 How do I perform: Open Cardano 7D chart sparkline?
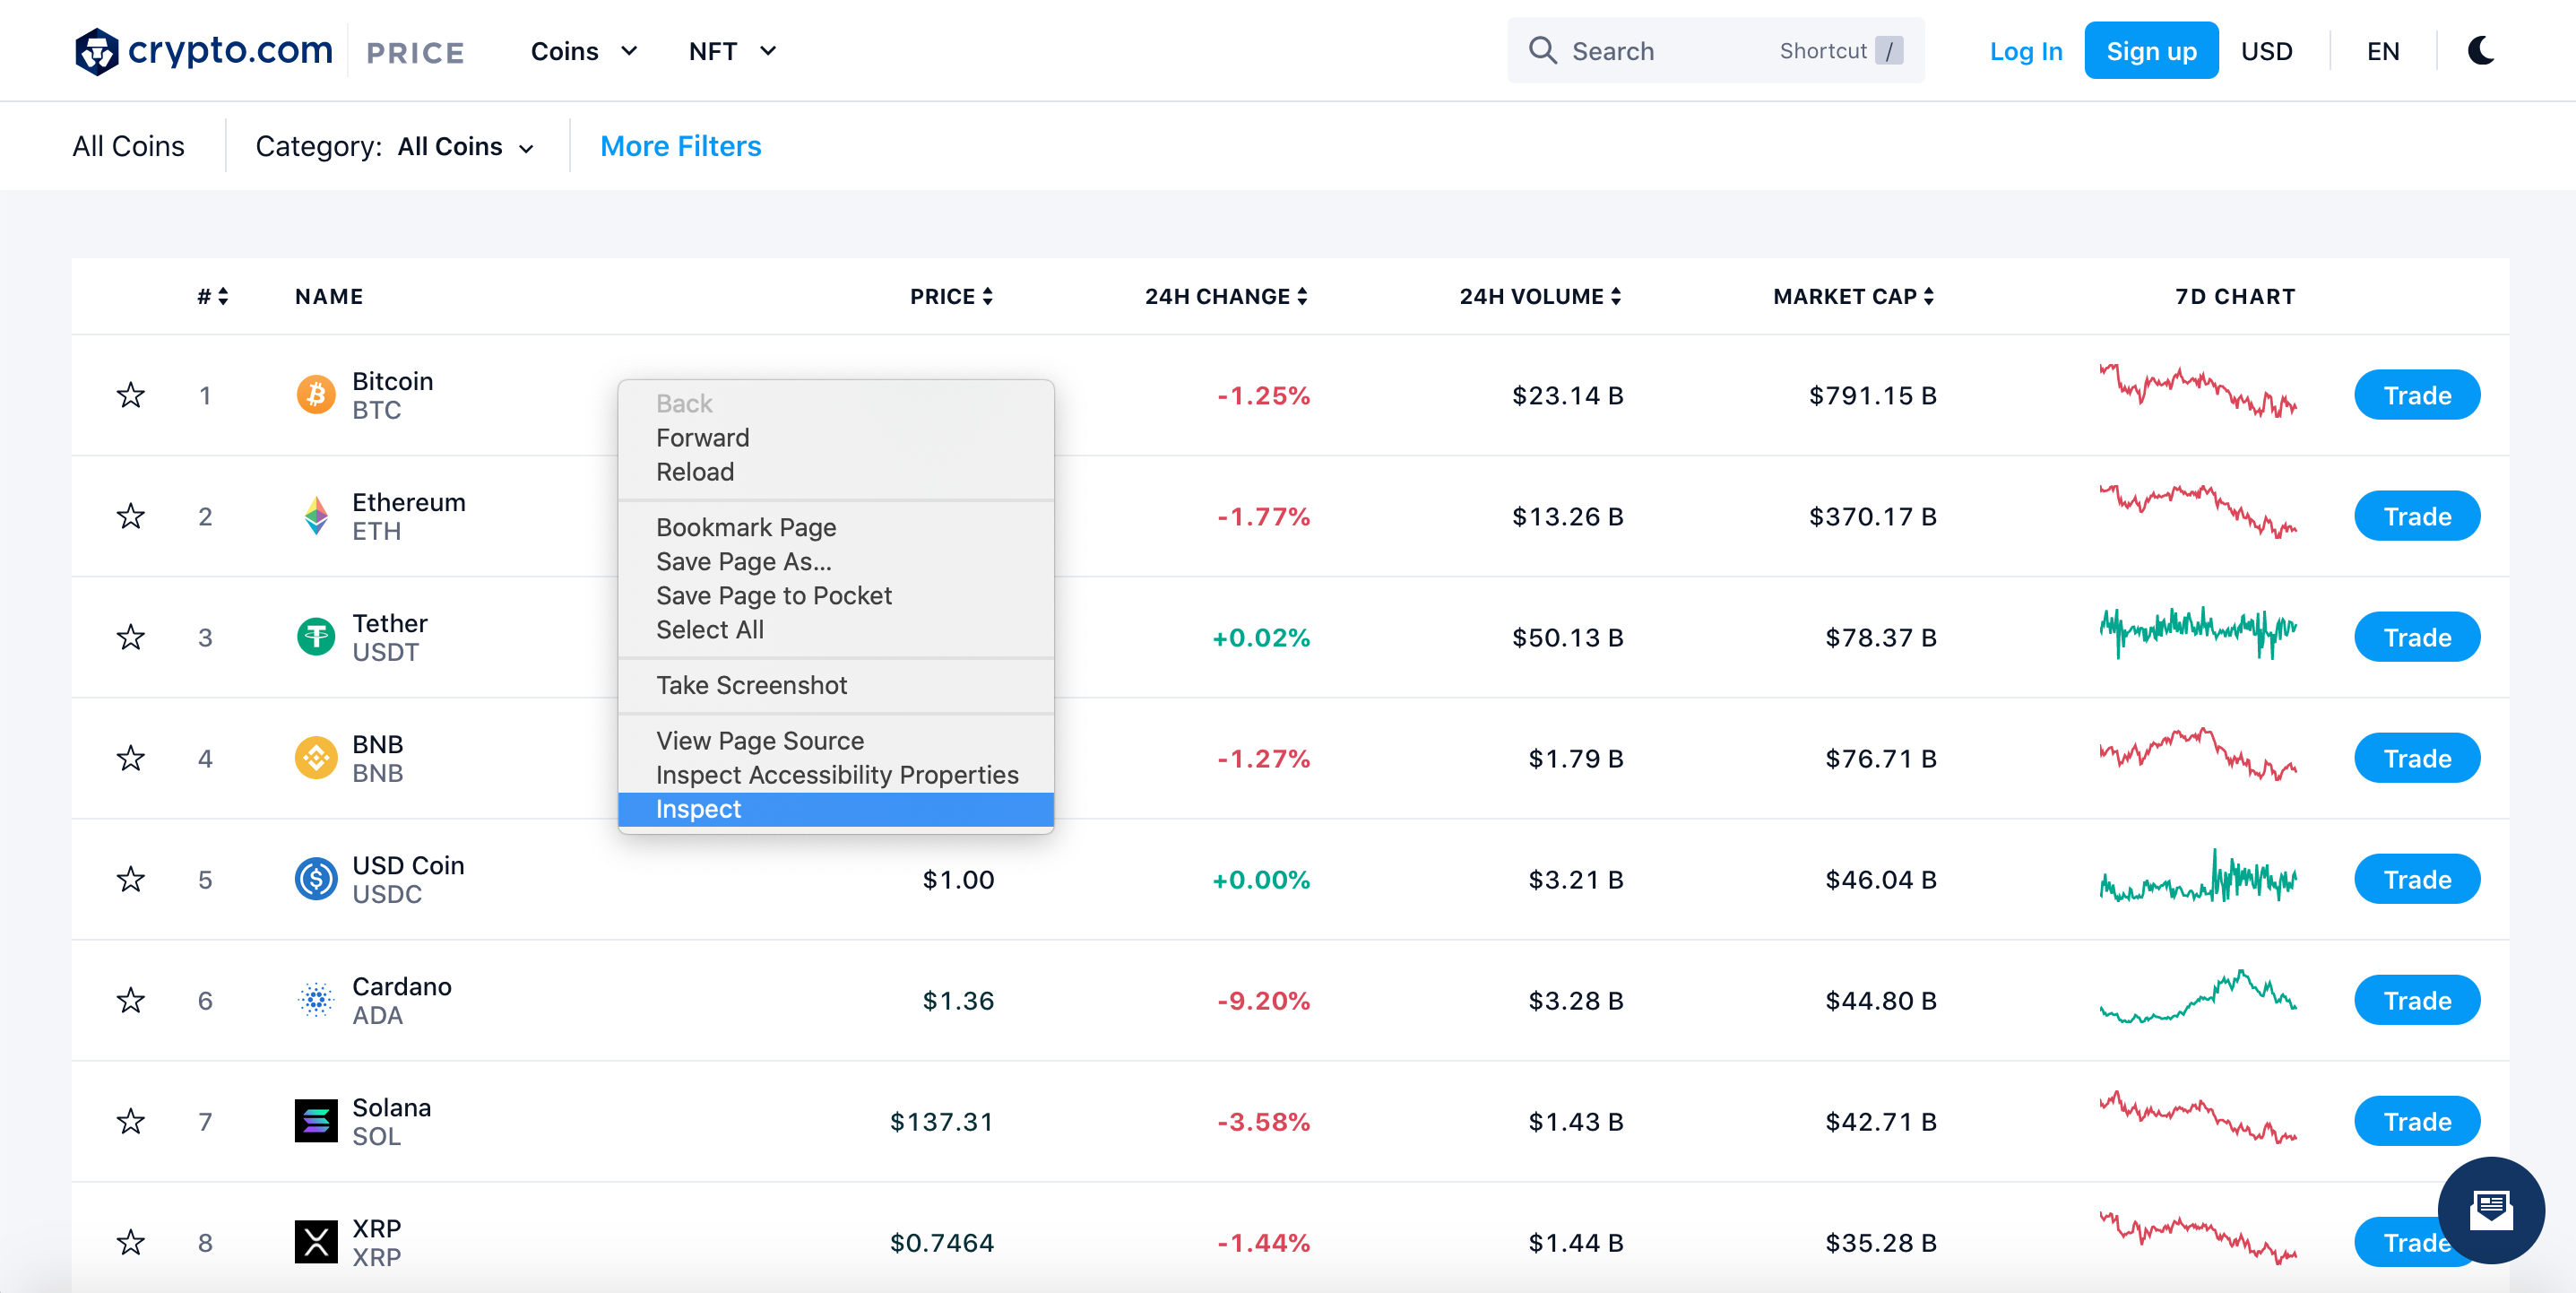tap(2197, 997)
